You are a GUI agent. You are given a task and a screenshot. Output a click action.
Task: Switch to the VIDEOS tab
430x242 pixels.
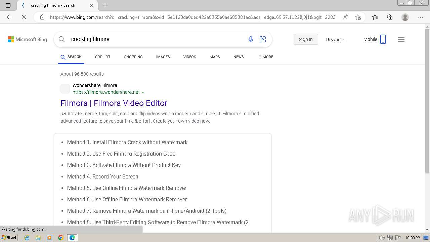[x=190, y=57]
